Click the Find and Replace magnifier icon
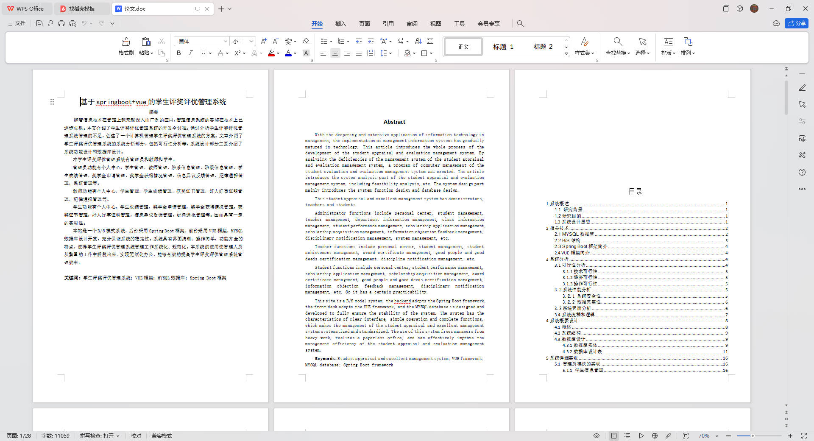This screenshot has height=441, width=814. click(618, 42)
